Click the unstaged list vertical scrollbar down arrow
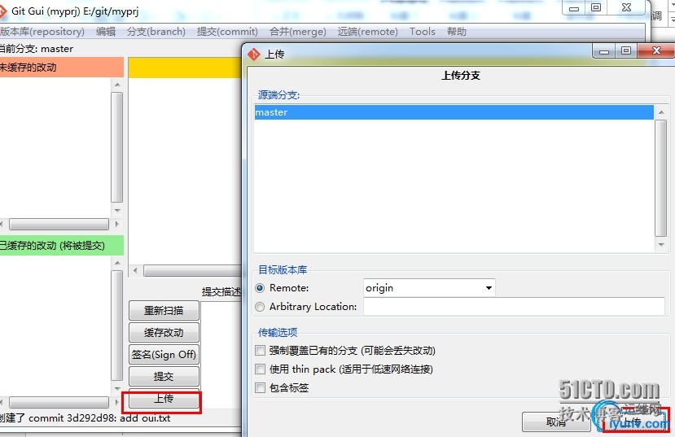Screen dimensions: 675x437 click(x=117, y=210)
